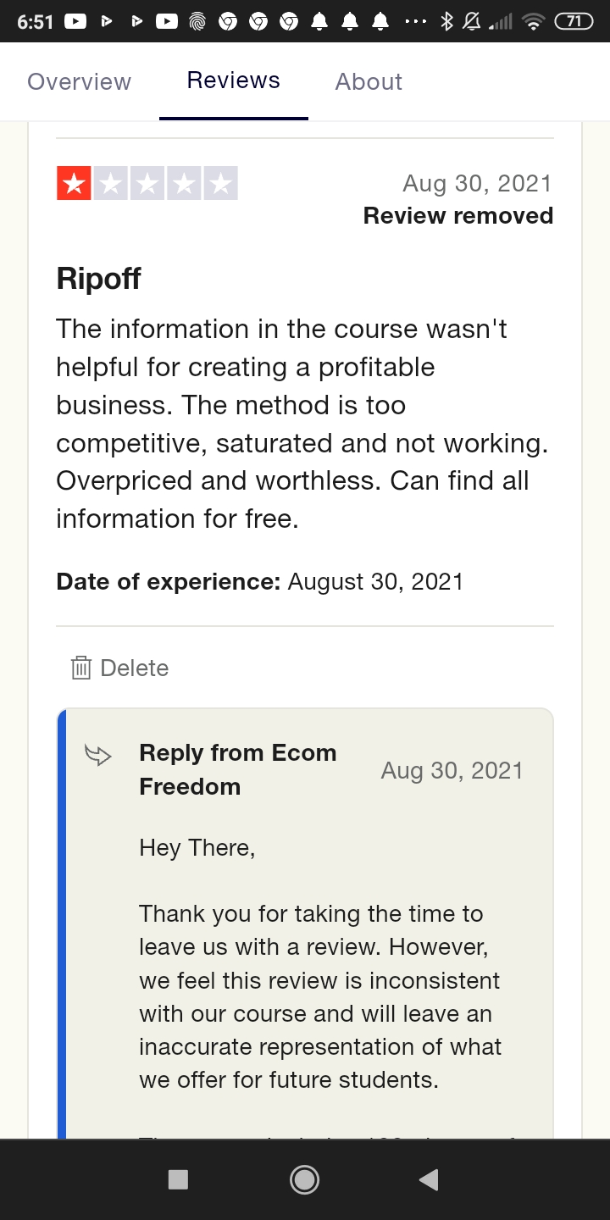
Task: Tap the red one-star rating icon
Action: tap(74, 183)
